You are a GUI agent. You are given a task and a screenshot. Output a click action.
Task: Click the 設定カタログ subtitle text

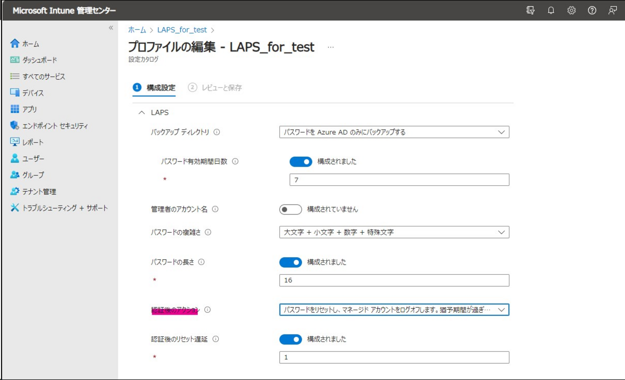pyautogui.click(x=143, y=59)
